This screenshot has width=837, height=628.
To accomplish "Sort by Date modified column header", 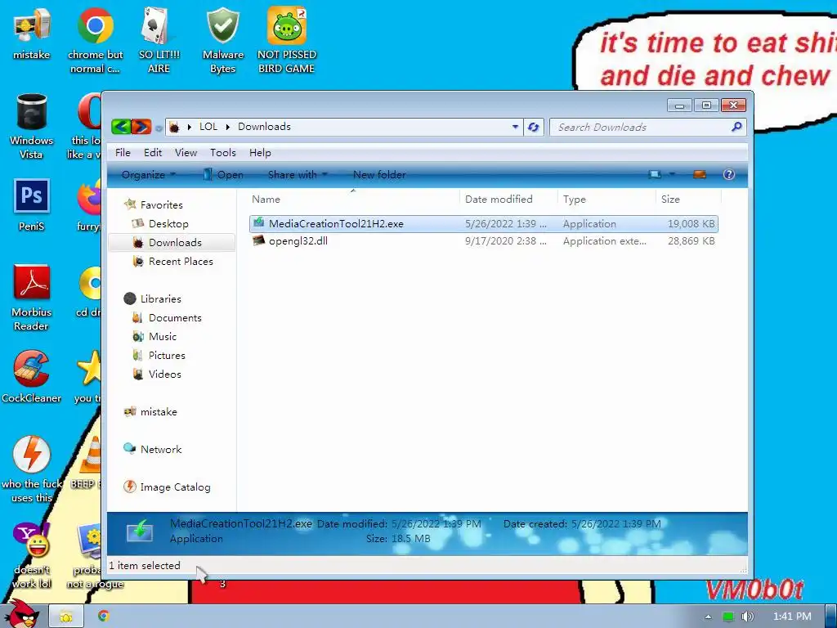I will (x=508, y=200).
